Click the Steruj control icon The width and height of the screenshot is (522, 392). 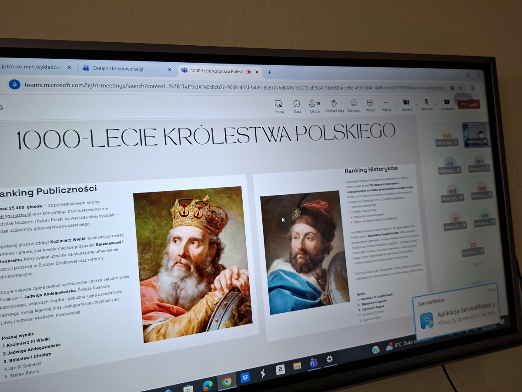click(x=278, y=105)
